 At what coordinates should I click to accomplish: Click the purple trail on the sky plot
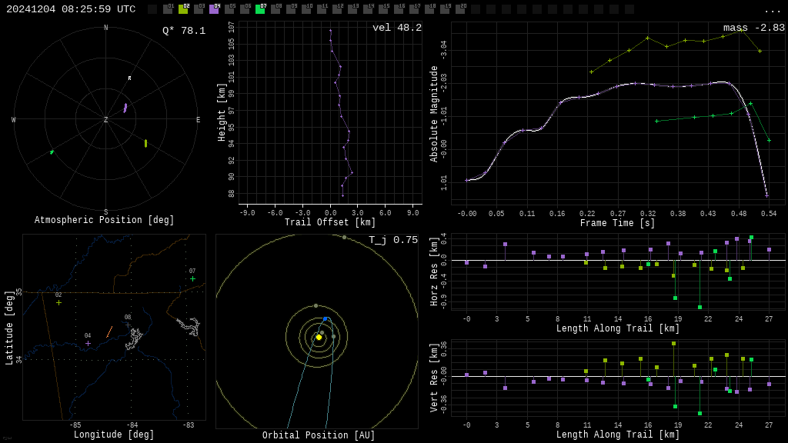(x=125, y=108)
